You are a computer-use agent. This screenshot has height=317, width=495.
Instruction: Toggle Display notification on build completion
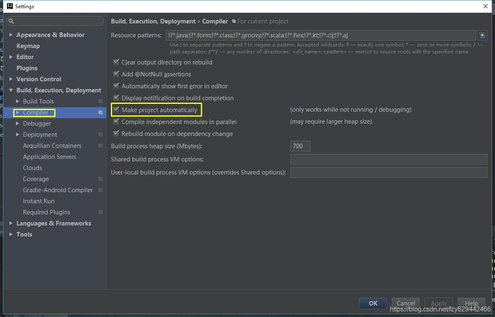[x=116, y=98]
